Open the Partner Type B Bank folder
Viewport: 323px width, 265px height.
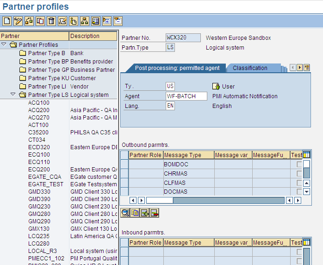pos(23,53)
